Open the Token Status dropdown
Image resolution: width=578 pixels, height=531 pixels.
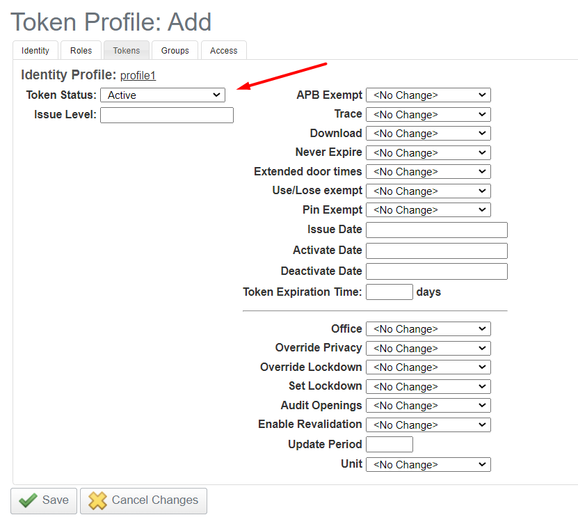[x=163, y=95]
